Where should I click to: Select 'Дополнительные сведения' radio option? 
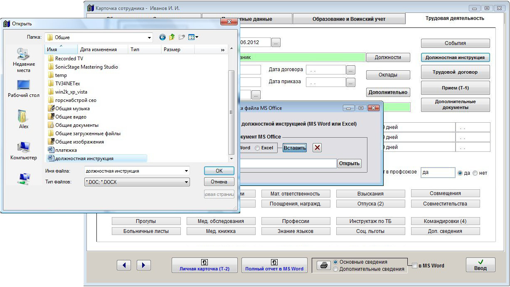pyautogui.click(x=336, y=269)
